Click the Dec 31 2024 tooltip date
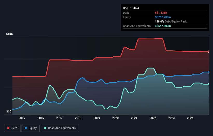The image size is (213, 136). coord(131,8)
